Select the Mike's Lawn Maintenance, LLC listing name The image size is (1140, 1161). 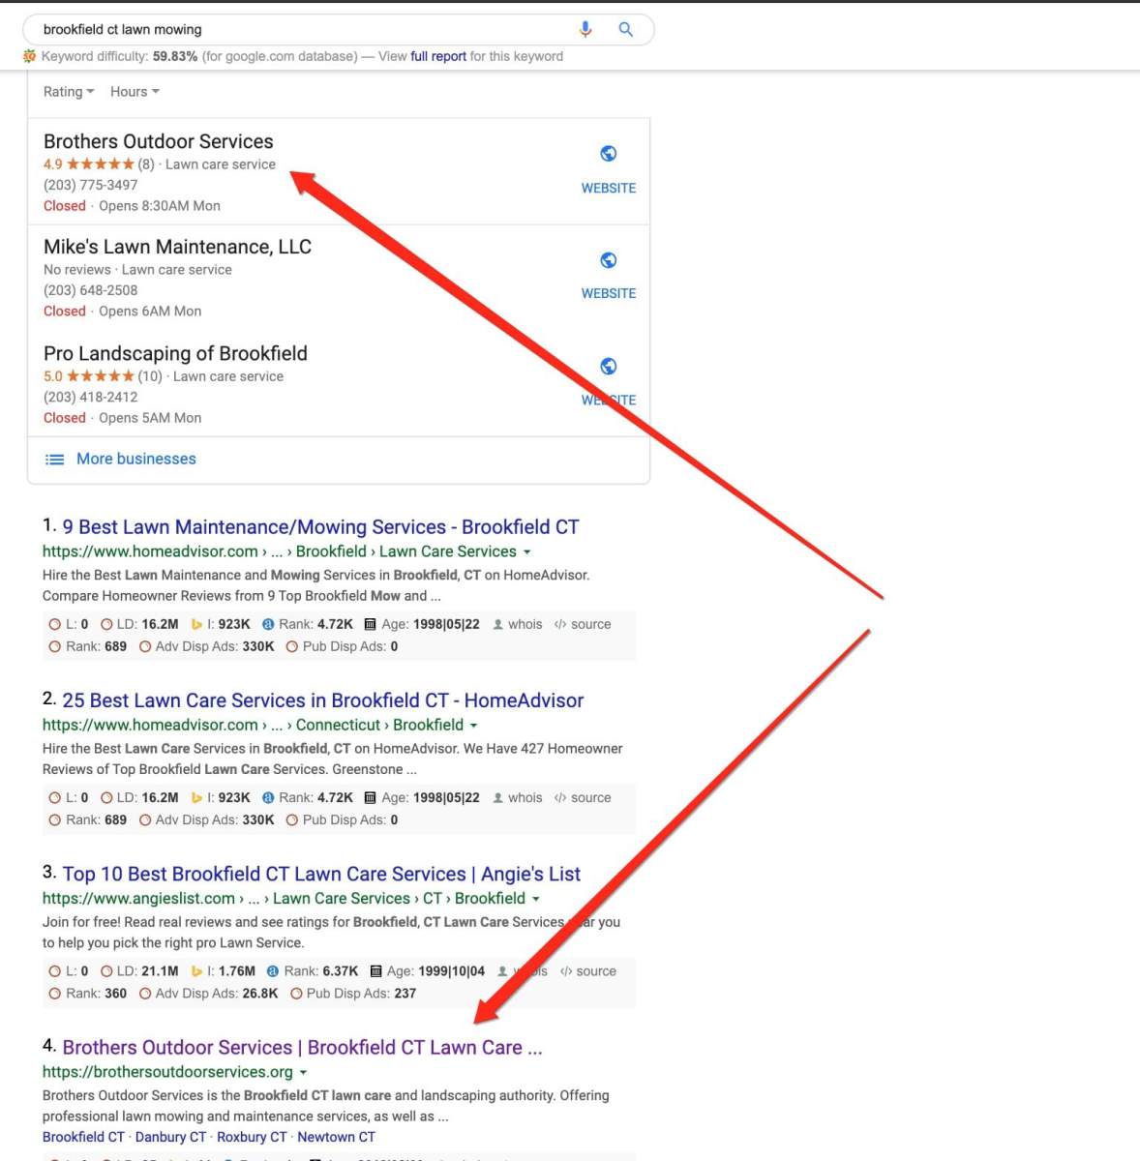178,247
